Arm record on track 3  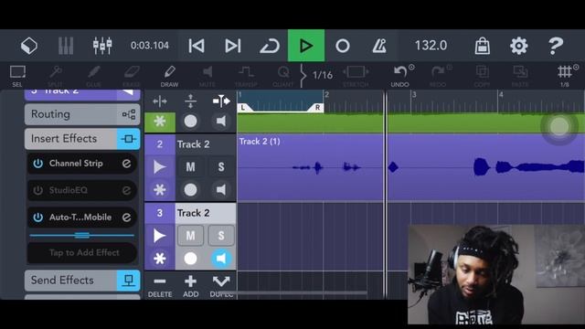pos(190,259)
